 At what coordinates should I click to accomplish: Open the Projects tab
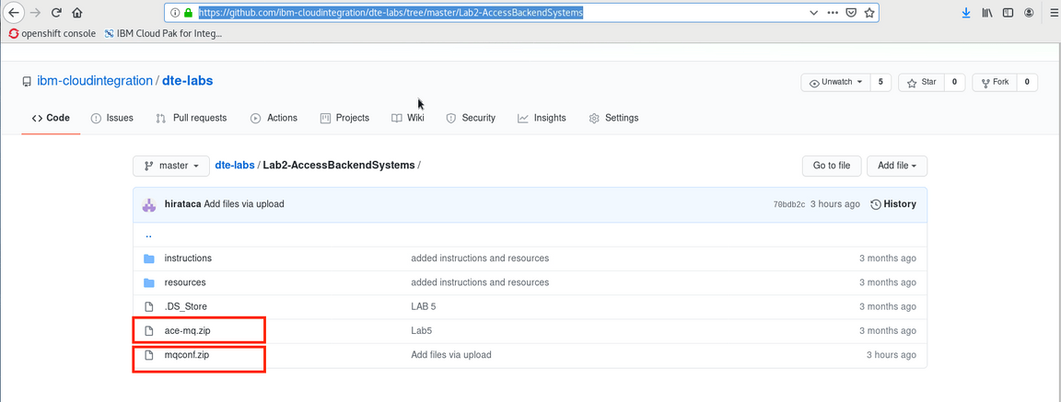(344, 118)
